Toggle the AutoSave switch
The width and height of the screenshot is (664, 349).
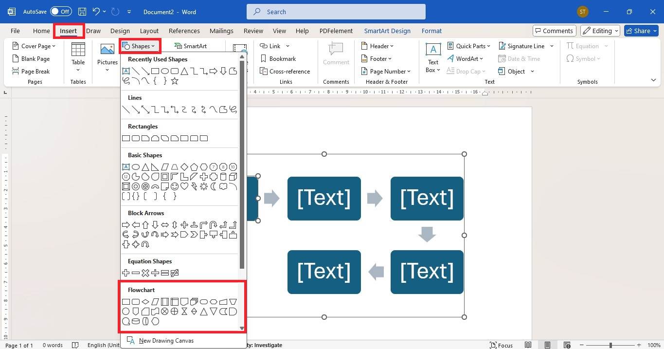(61, 11)
